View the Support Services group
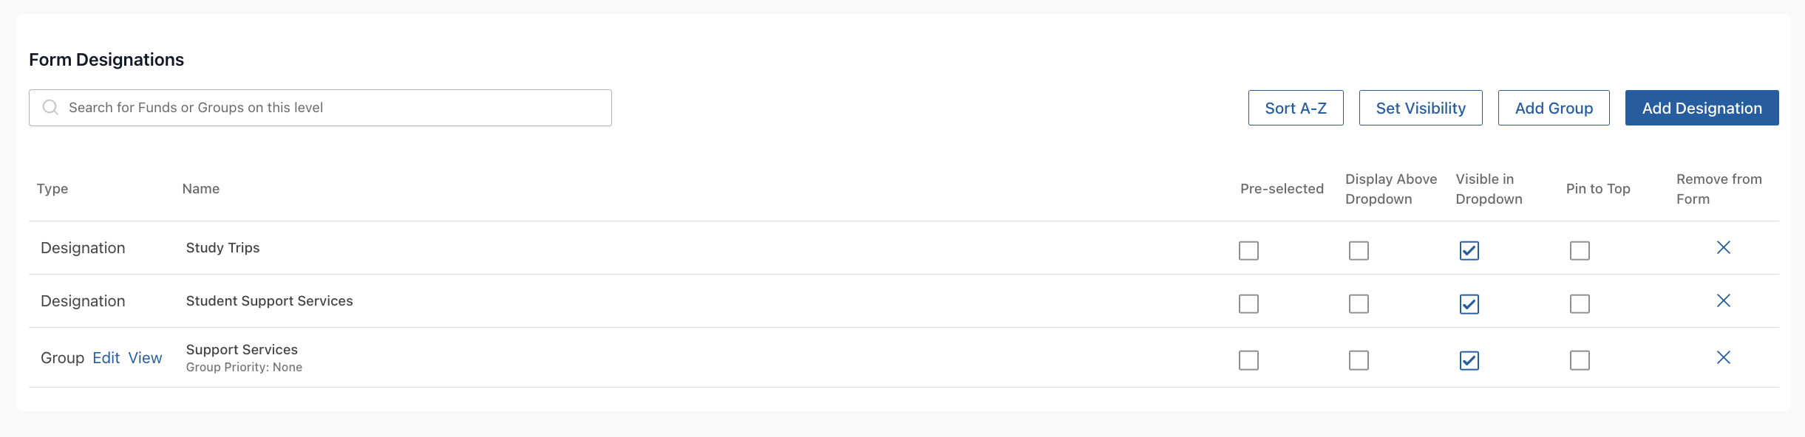The image size is (1805, 437). coord(145,358)
